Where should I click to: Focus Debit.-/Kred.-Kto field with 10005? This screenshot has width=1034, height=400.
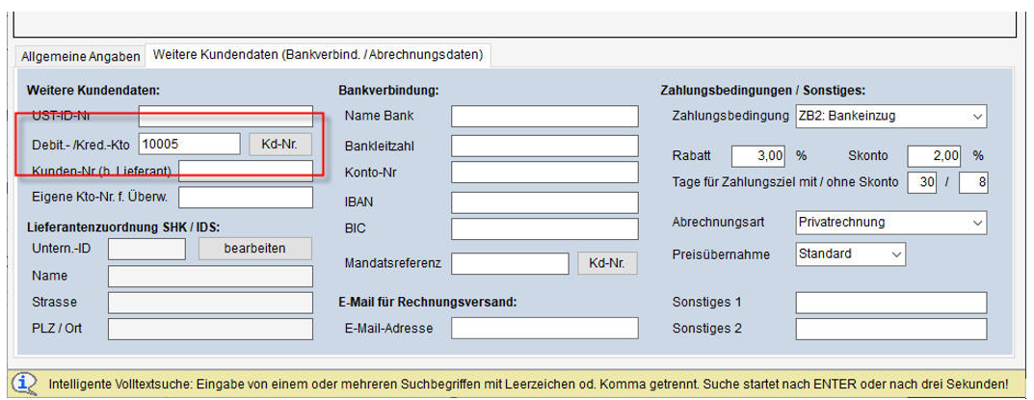[189, 144]
